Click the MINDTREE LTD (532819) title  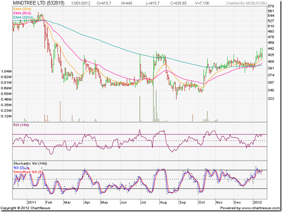point(38,3)
